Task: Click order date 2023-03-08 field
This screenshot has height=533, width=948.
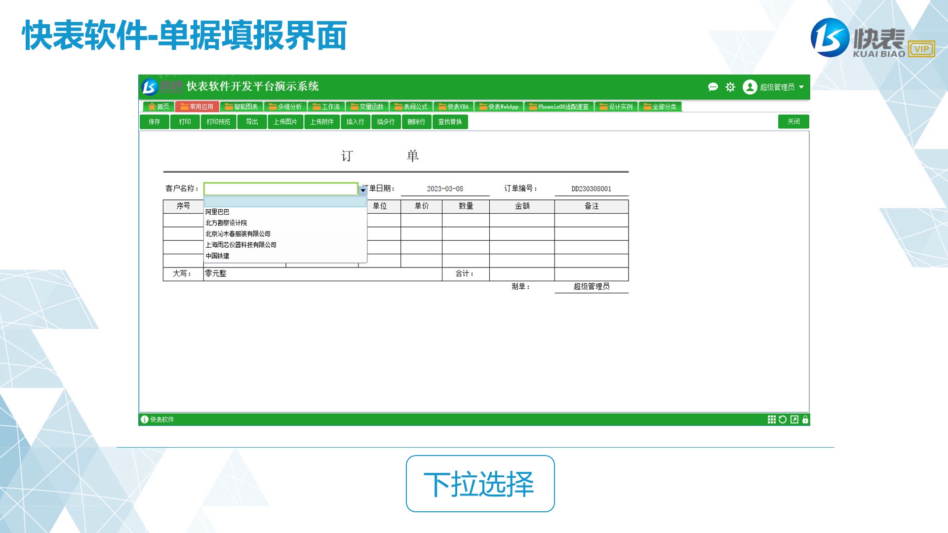Action: tap(445, 189)
